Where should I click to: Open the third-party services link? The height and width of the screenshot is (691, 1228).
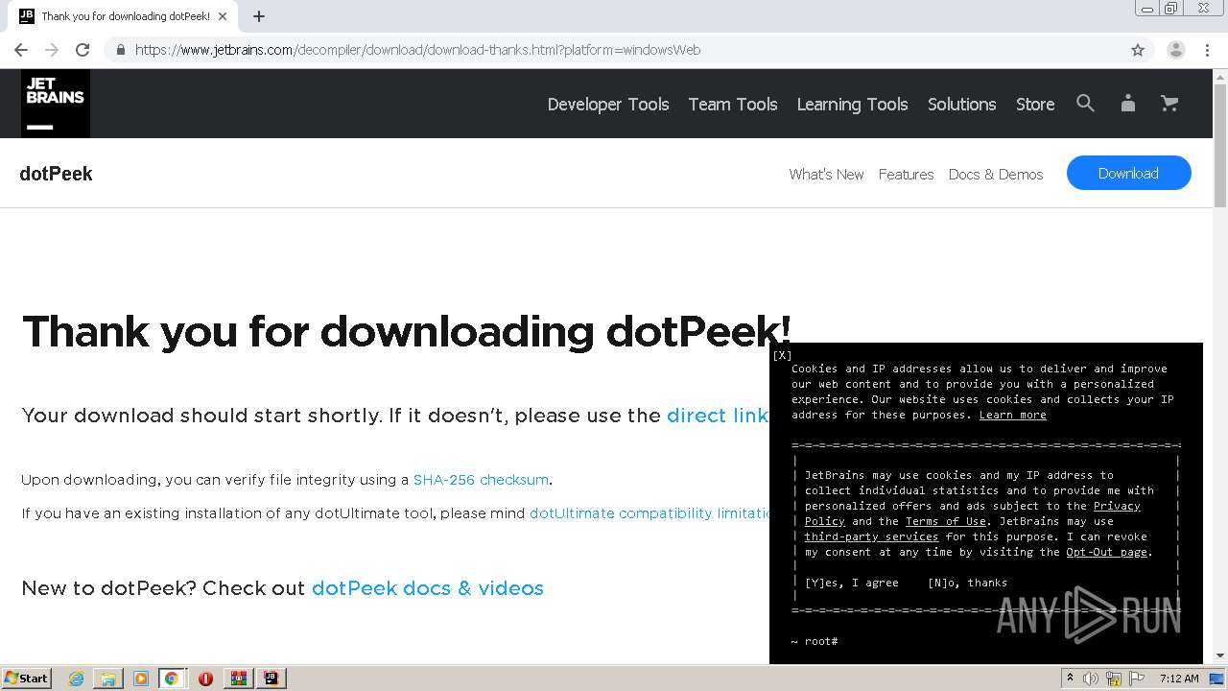coord(871,536)
